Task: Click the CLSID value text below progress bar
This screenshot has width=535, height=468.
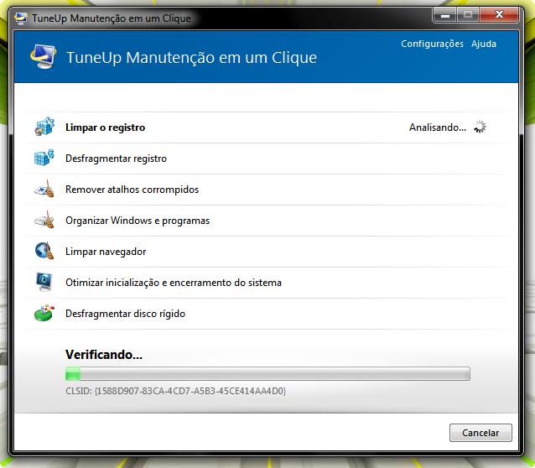Action: [176, 391]
